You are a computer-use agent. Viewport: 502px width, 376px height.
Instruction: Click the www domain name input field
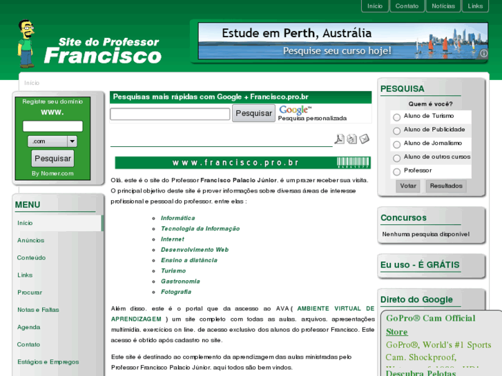[x=52, y=126]
